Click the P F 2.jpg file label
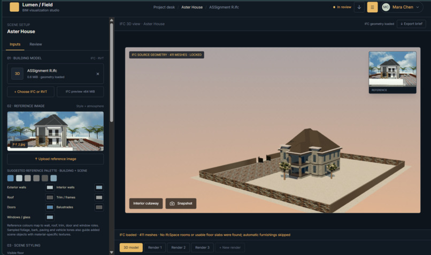This screenshot has width=431, height=255. 19,144
